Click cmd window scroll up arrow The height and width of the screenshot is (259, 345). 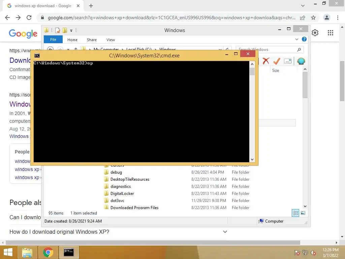coord(252,64)
